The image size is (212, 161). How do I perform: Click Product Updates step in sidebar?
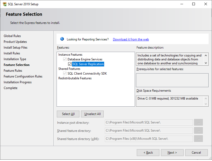tap(15, 42)
